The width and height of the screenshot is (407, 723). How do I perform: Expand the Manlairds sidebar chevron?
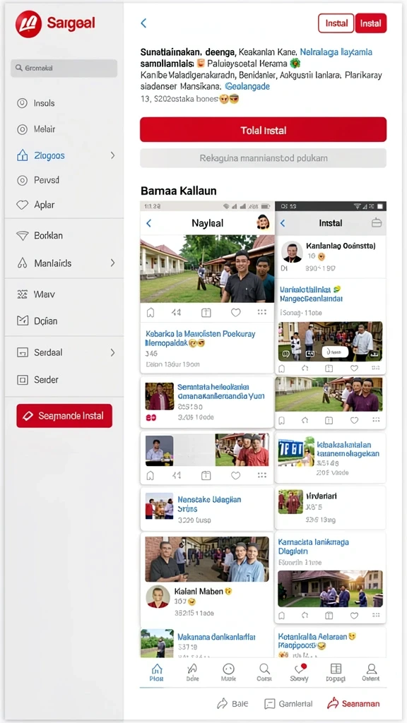click(x=112, y=263)
